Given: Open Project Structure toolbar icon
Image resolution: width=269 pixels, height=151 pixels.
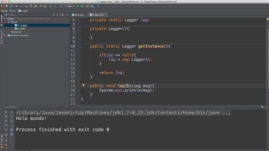Looking at the screenshot, I should pyautogui.click(x=92, y=6).
